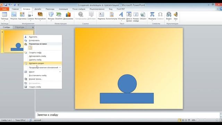Click the zoom out minus button
The image size is (222, 125).
(x=198, y=120)
